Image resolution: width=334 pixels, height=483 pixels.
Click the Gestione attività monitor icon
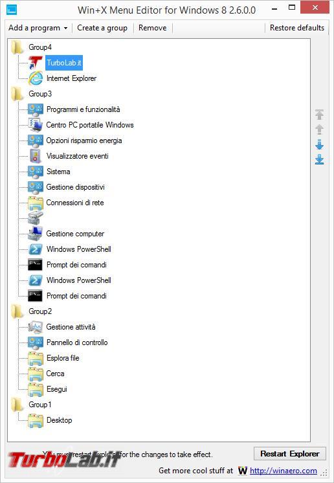pyautogui.click(x=36, y=327)
